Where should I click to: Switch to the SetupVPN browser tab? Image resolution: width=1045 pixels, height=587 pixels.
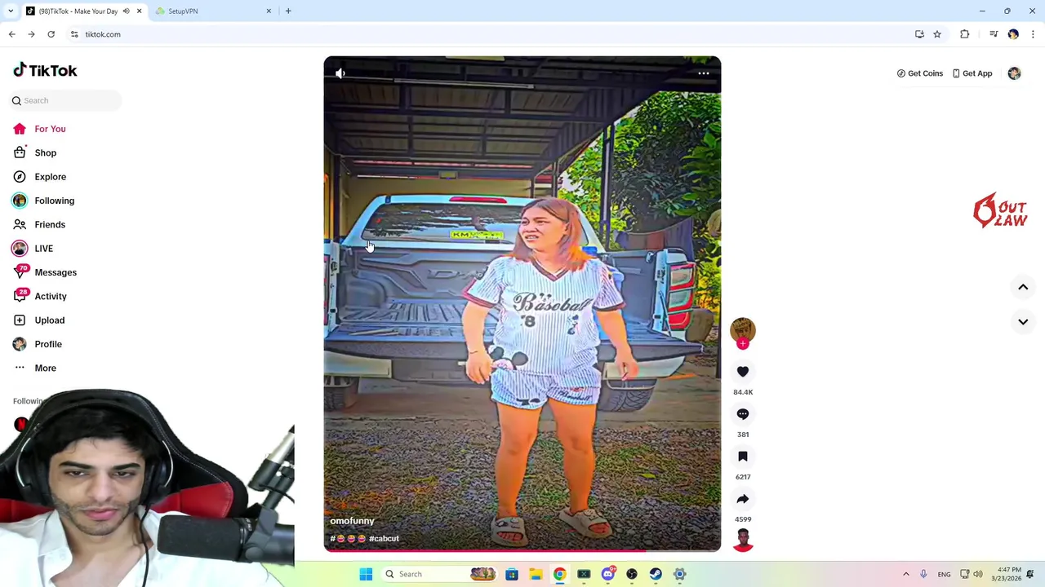point(211,11)
